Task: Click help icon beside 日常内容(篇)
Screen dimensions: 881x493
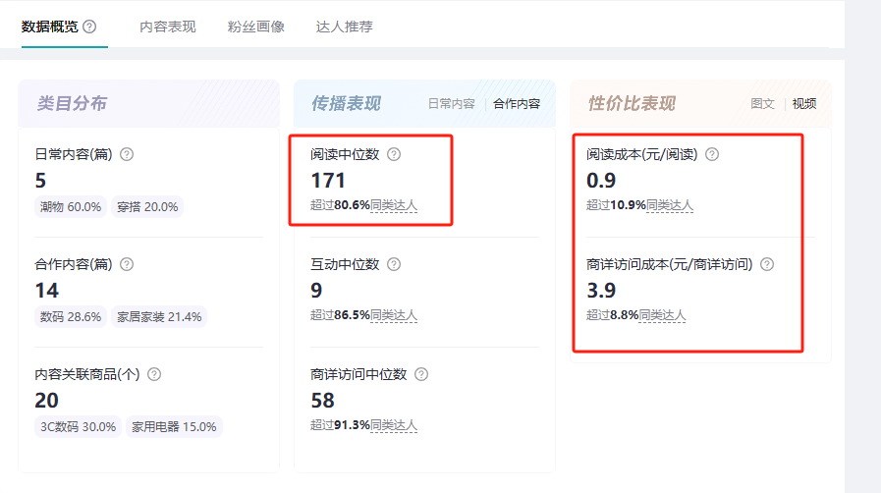Action: (x=127, y=154)
